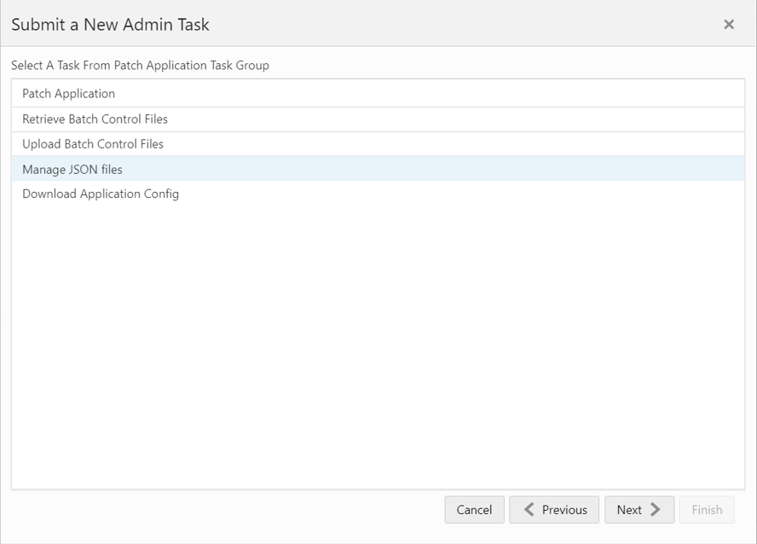757x544 pixels.
Task: Click the greyed-out Finish button
Action: [707, 509]
